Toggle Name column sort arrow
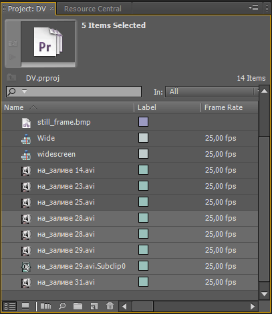This screenshot has width=272, height=314. 33,107
